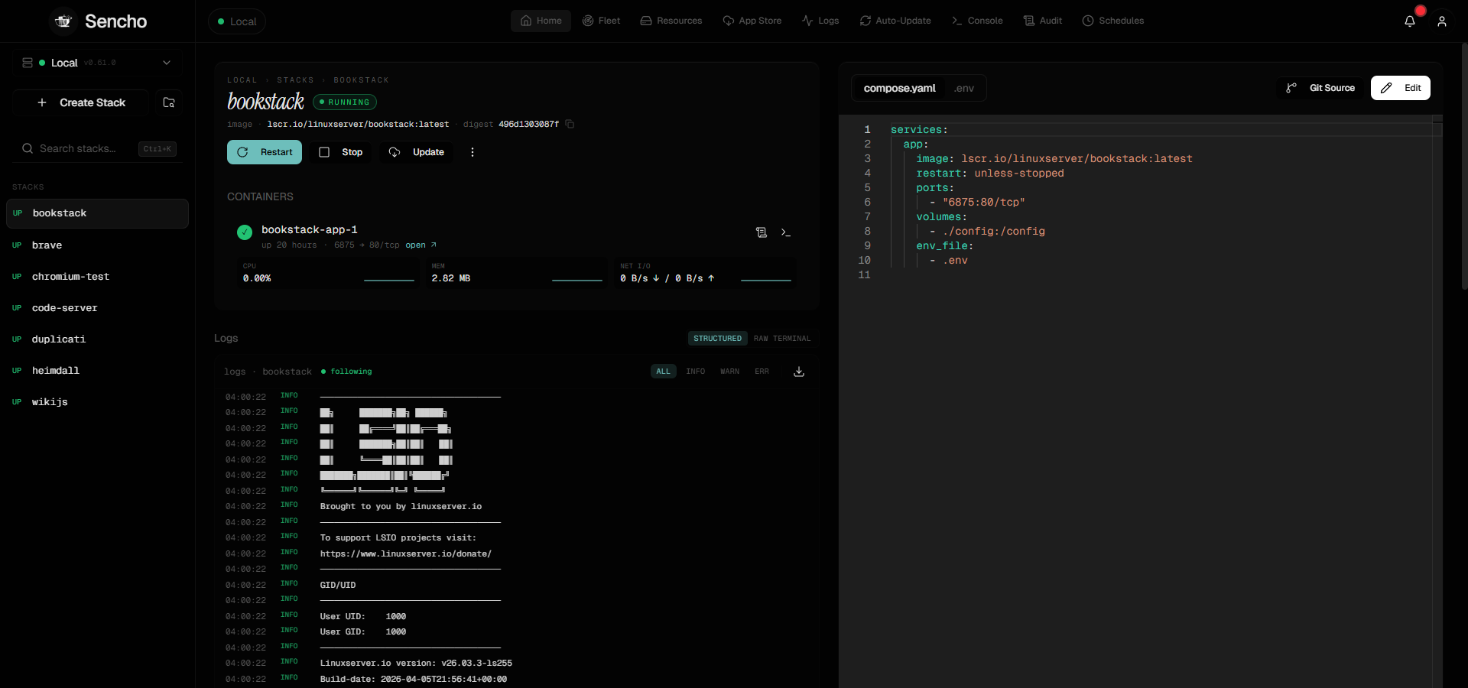The image size is (1468, 688).
Task: Click the CPU usage sparkline
Action: pyautogui.click(x=388, y=278)
